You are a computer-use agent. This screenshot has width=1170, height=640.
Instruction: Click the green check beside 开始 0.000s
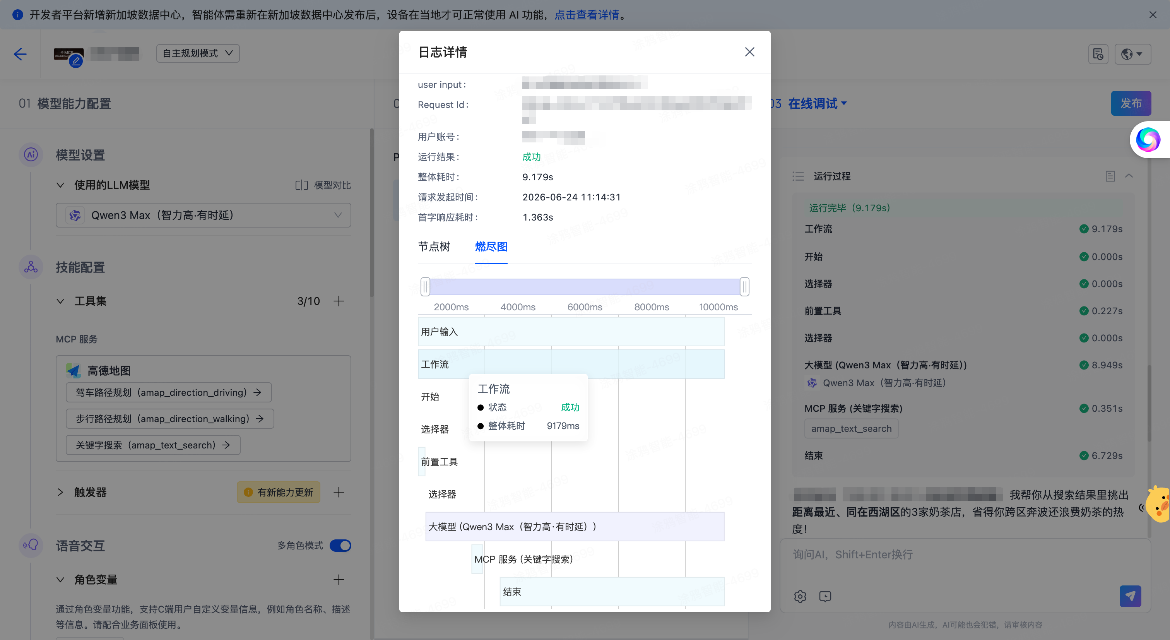click(x=1084, y=257)
